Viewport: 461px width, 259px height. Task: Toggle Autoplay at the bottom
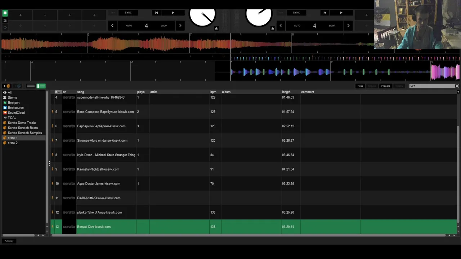tap(9, 241)
